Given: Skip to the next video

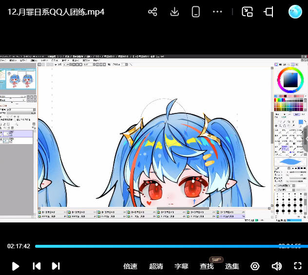Looking at the screenshot, I should pos(56,266).
